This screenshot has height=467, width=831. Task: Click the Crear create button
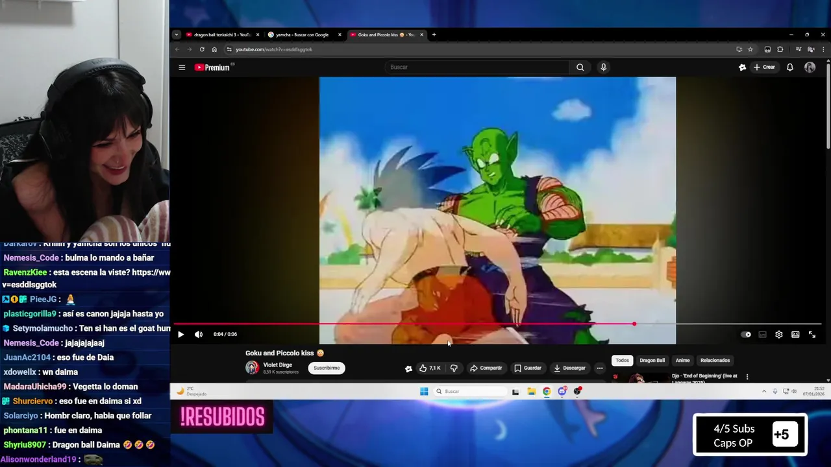pos(764,67)
